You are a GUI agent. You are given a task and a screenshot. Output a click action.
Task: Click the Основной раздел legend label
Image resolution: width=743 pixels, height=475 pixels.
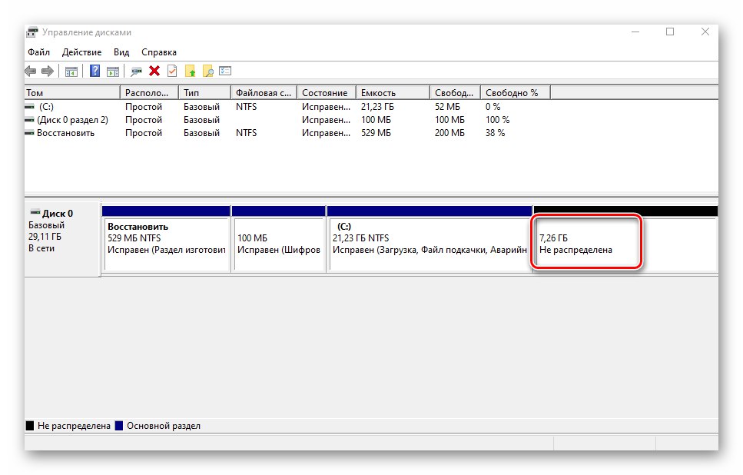click(164, 426)
